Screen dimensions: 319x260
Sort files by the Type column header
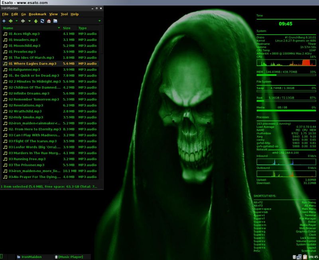point(88,28)
